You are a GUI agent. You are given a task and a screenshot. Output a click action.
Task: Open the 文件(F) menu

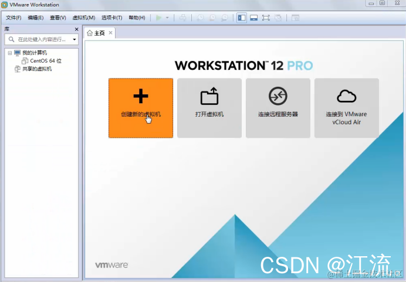[x=13, y=18]
